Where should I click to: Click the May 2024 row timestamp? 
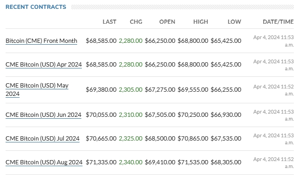[x=273, y=90]
